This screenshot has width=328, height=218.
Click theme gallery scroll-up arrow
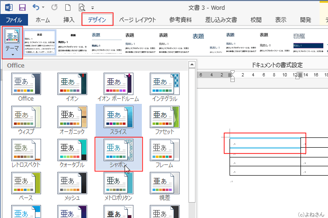[x=192, y=65]
